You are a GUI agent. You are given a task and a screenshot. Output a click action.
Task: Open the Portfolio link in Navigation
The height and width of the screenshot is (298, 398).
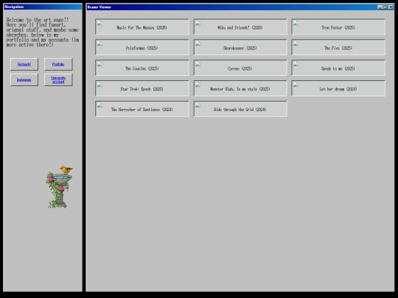point(58,64)
